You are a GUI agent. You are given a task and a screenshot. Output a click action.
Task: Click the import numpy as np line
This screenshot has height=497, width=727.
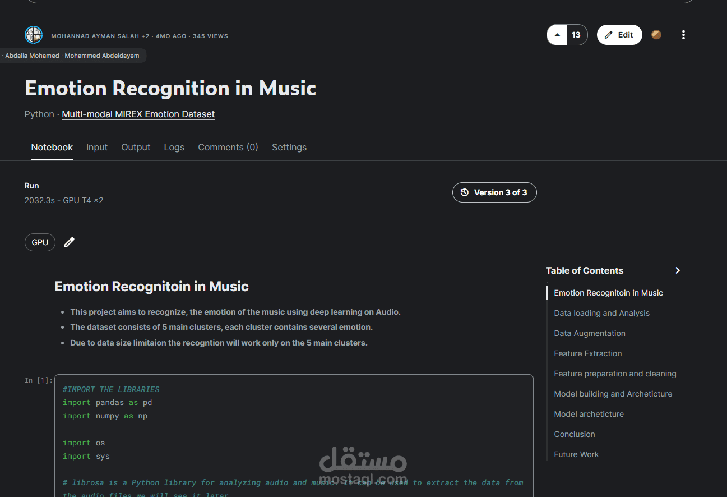pyautogui.click(x=105, y=416)
